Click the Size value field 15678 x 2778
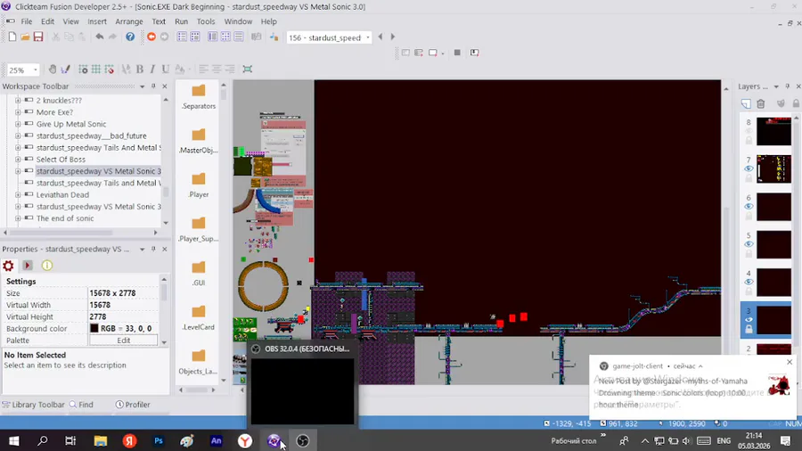 pyautogui.click(x=123, y=293)
